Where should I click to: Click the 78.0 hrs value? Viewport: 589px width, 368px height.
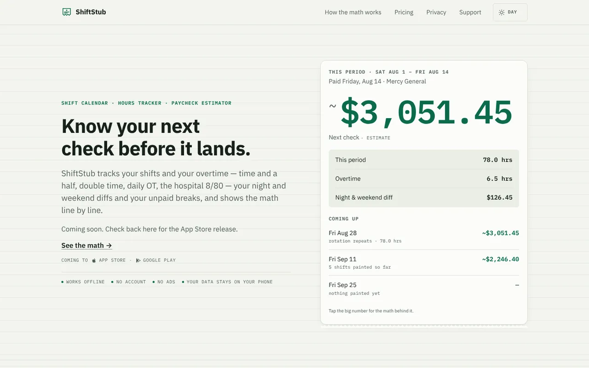coord(497,160)
